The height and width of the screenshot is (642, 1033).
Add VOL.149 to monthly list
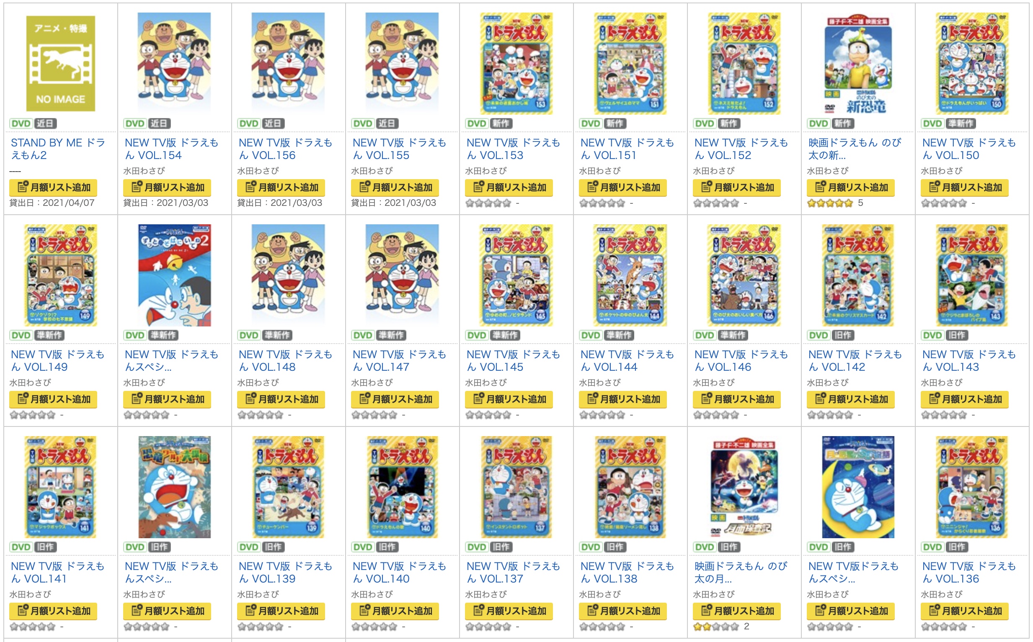(53, 399)
